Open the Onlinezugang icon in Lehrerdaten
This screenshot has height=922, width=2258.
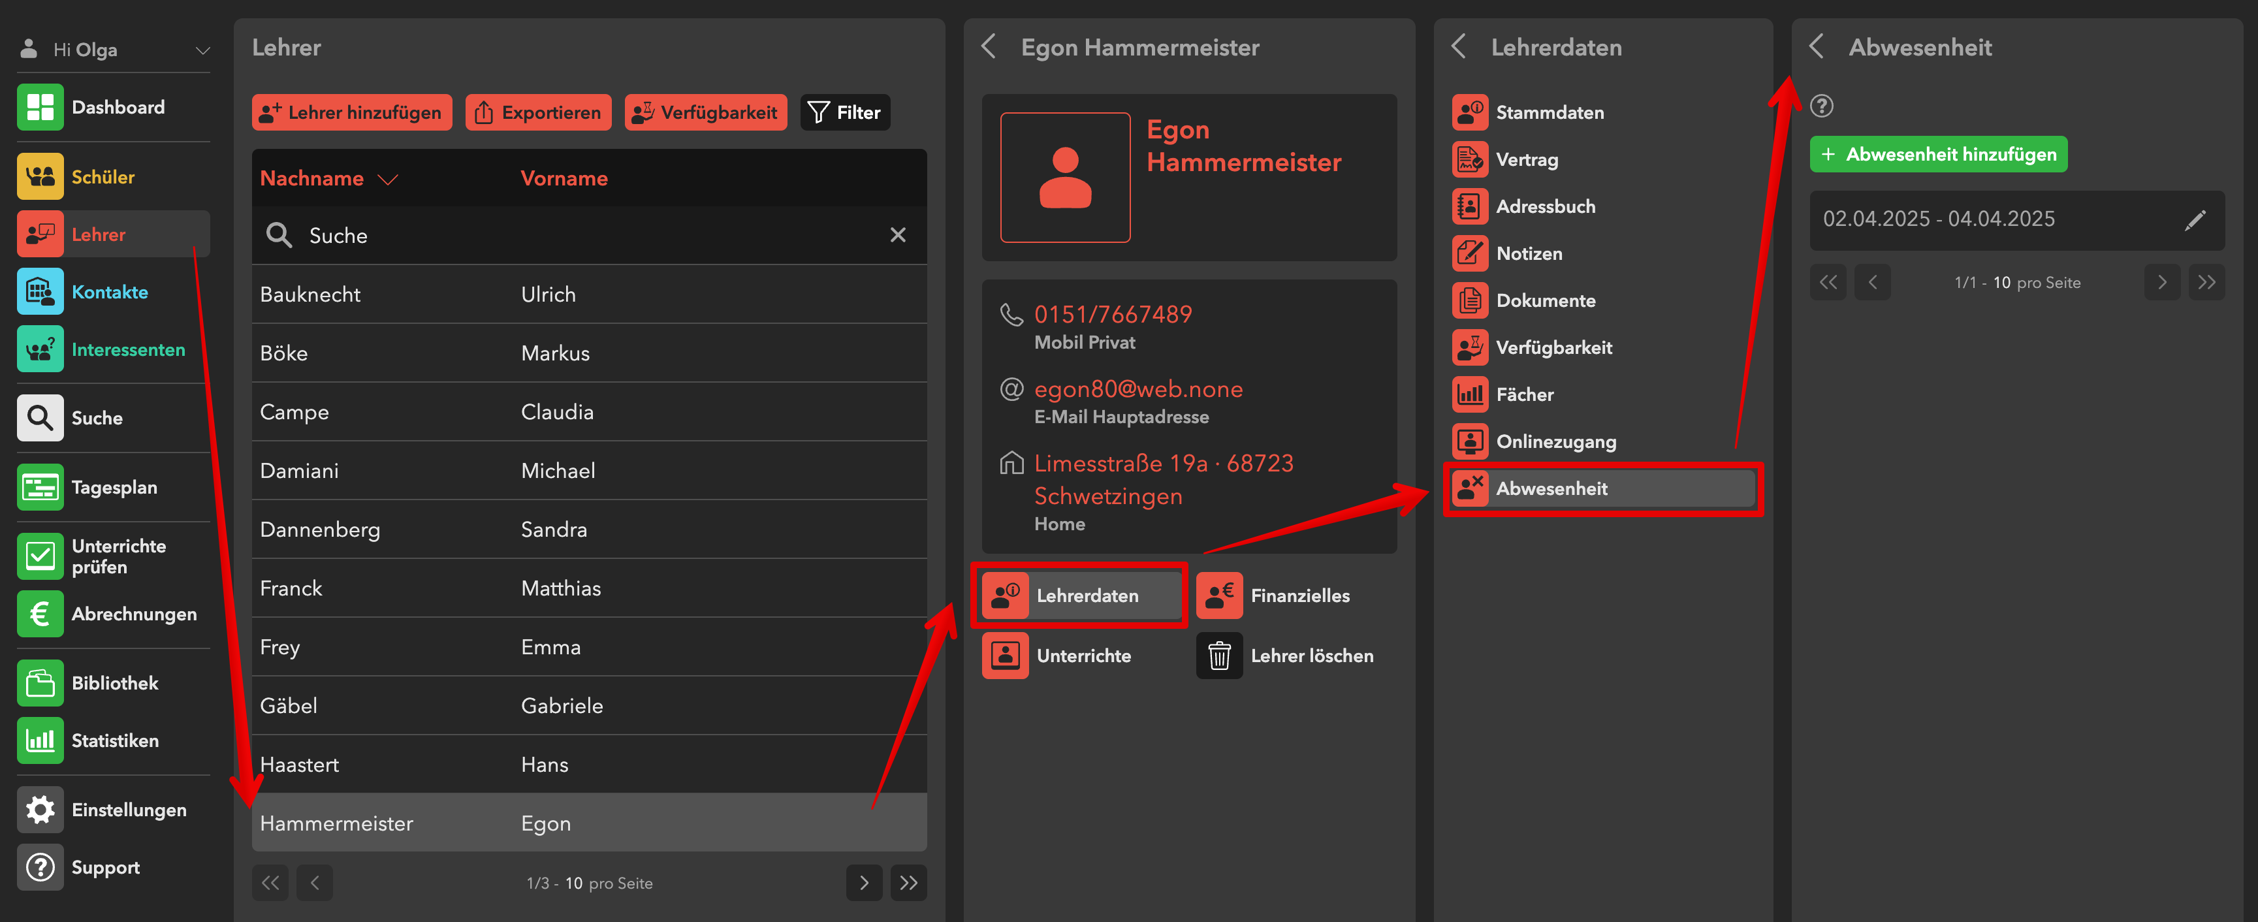pyautogui.click(x=1470, y=441)
